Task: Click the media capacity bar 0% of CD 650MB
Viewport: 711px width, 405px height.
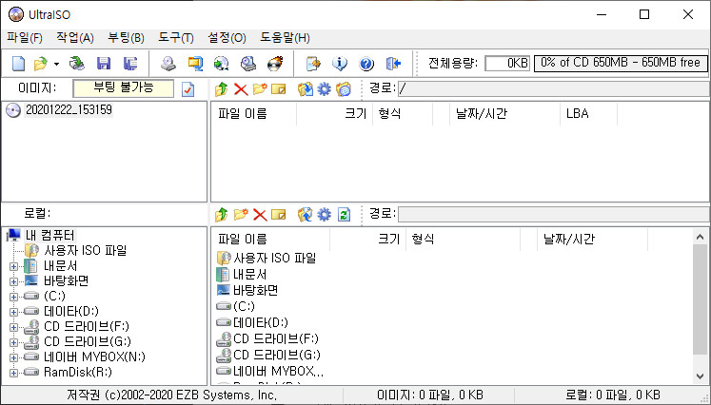Action: (621, 64)
